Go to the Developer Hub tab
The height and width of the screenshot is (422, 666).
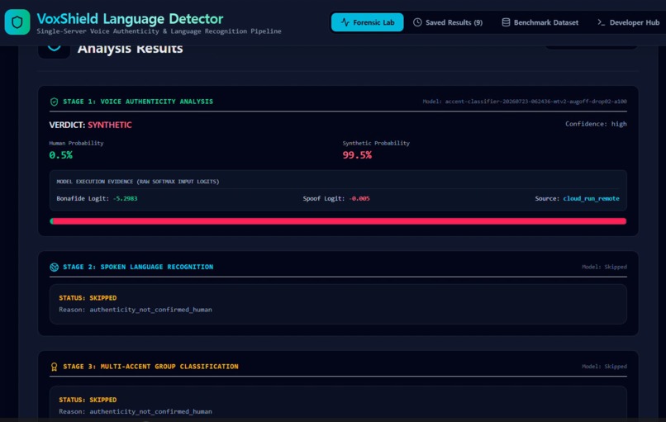[x=629, y=22]
